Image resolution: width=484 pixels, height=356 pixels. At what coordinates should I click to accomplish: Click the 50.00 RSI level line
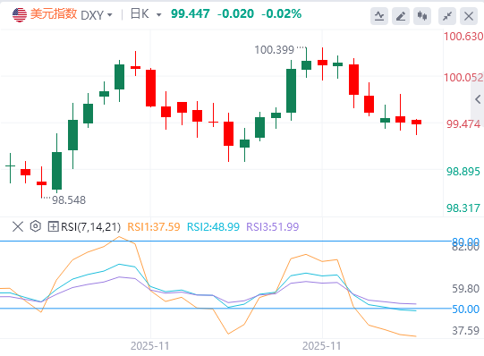pyautogui.click(x=225, y=309)
